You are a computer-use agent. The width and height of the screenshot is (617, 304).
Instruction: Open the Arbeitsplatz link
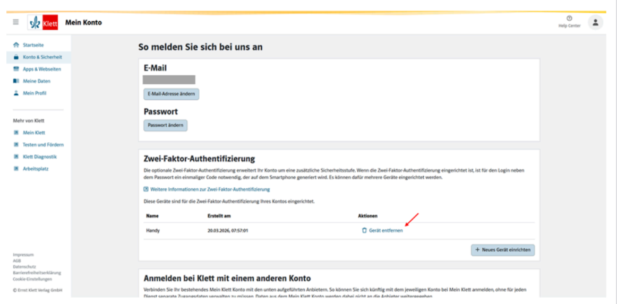[x=36, y=169]
